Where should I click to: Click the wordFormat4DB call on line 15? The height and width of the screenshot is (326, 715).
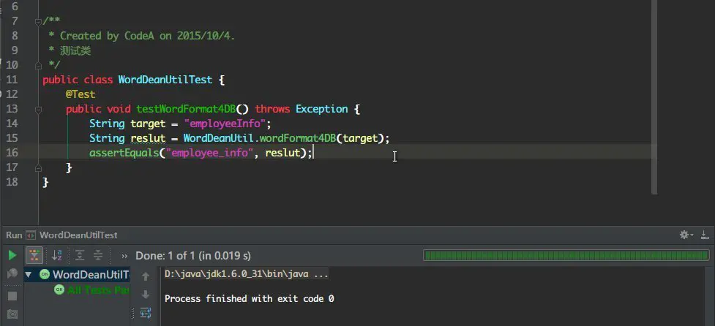(x=298, y=138)
